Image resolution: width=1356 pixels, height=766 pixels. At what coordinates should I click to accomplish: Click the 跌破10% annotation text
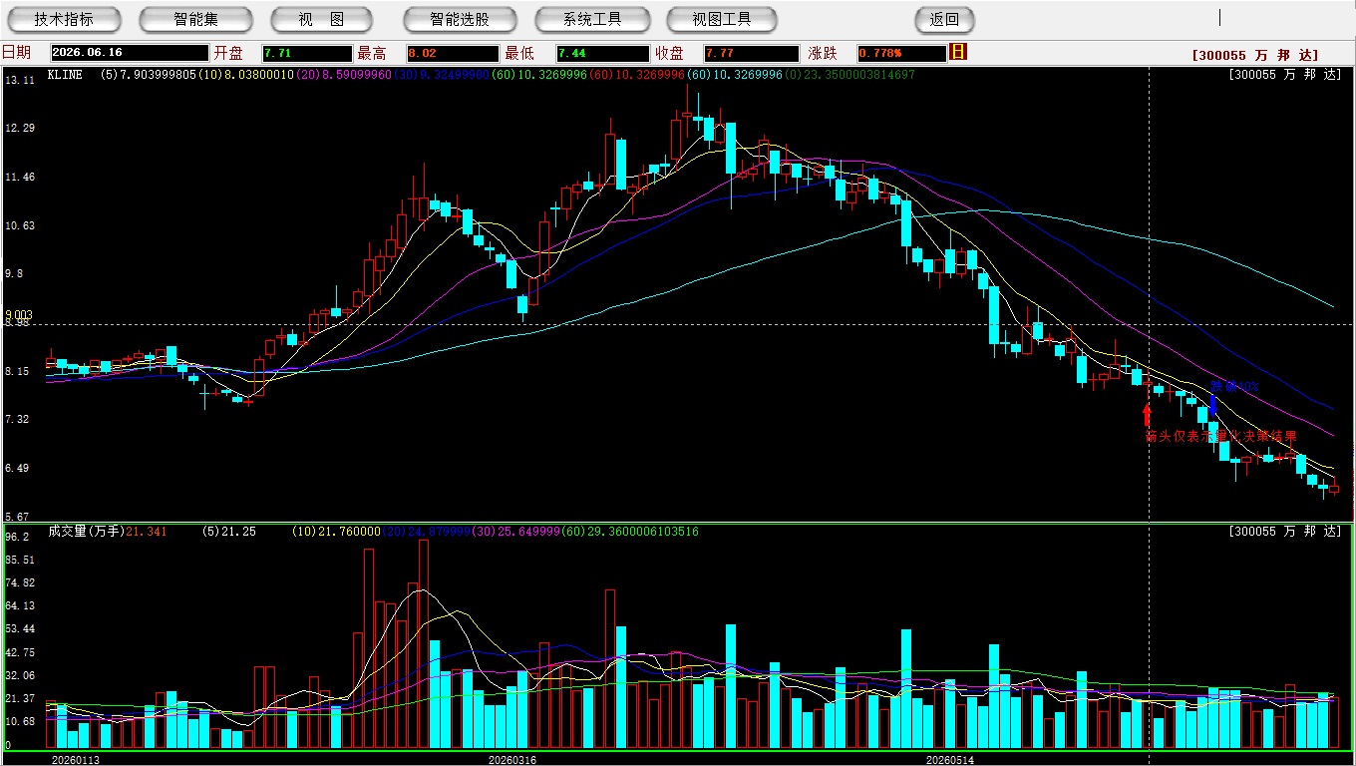tap(1234, 387)
